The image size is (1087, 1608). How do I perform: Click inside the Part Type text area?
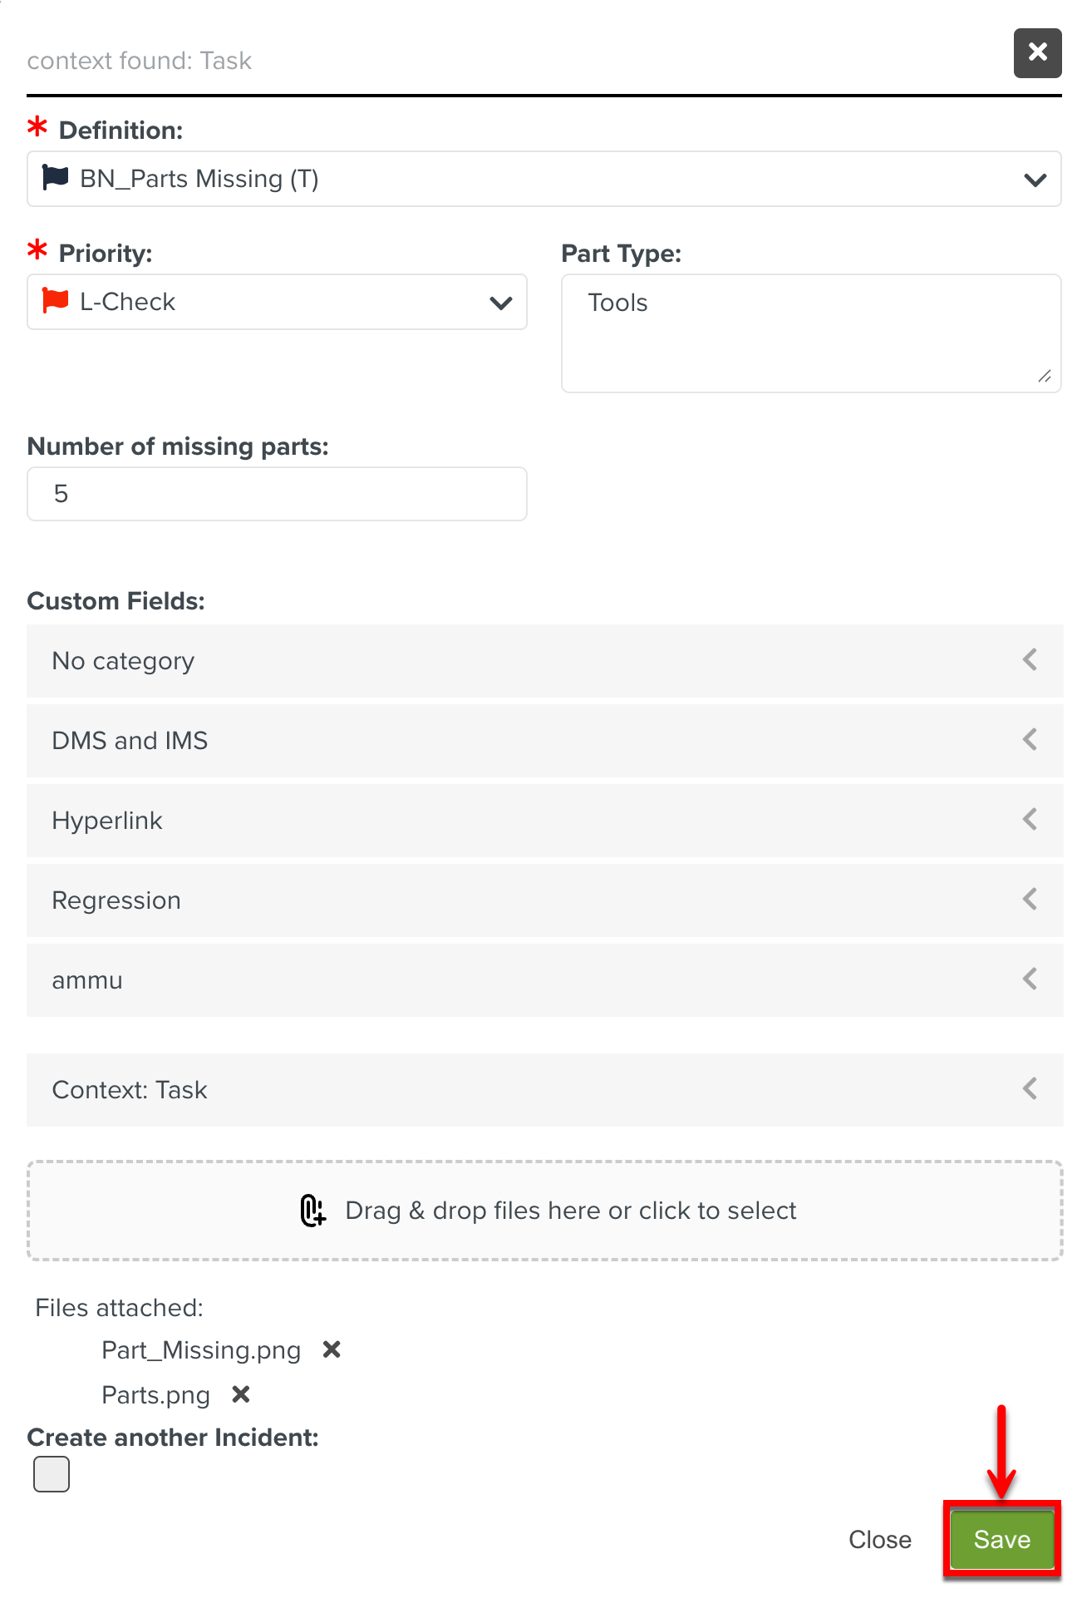(810, 333)
